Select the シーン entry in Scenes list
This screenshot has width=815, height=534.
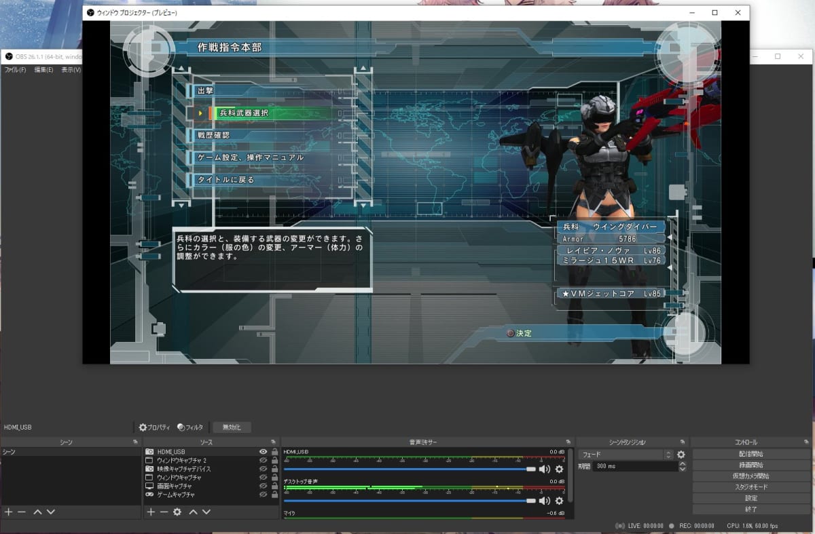tap(71, 452)
